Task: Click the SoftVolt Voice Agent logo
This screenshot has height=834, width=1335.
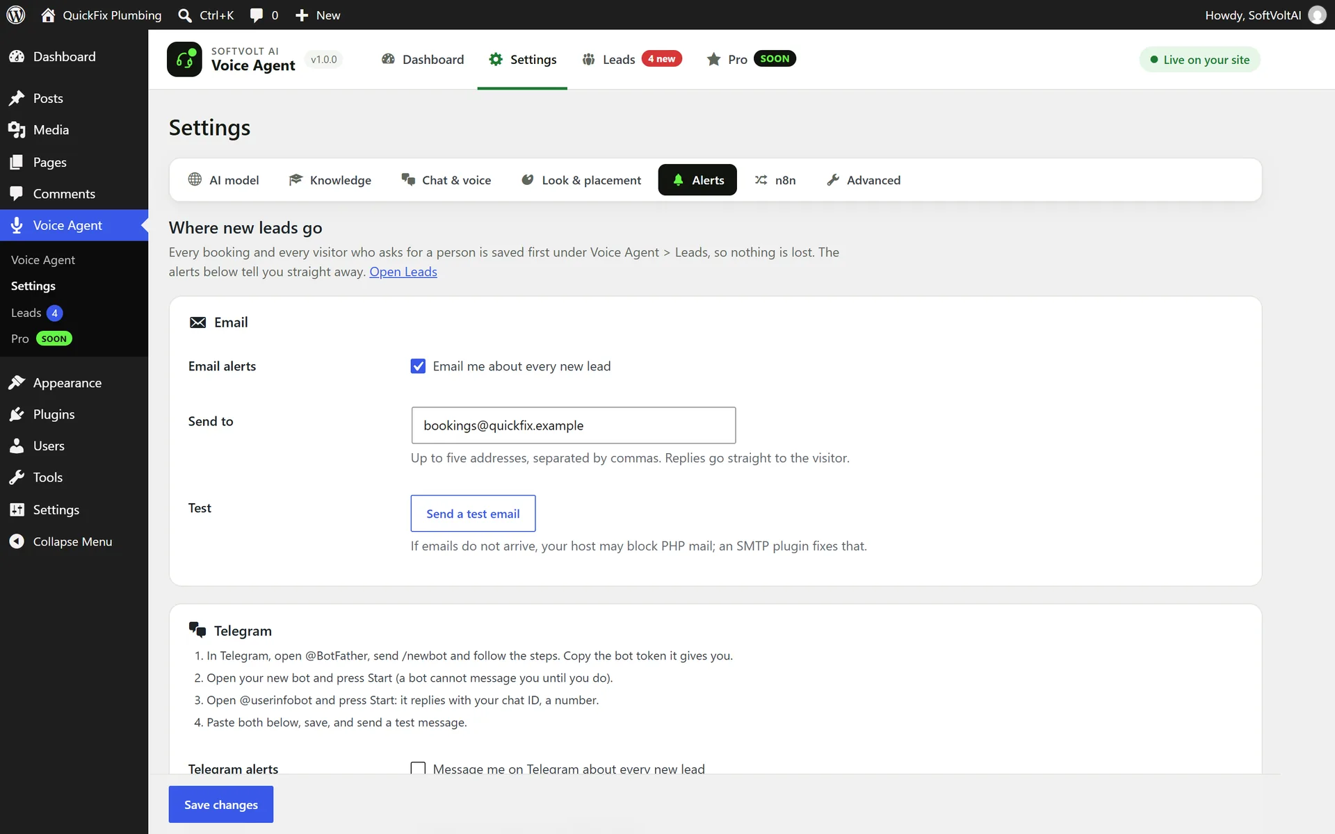Action: [x=184, y=59]
